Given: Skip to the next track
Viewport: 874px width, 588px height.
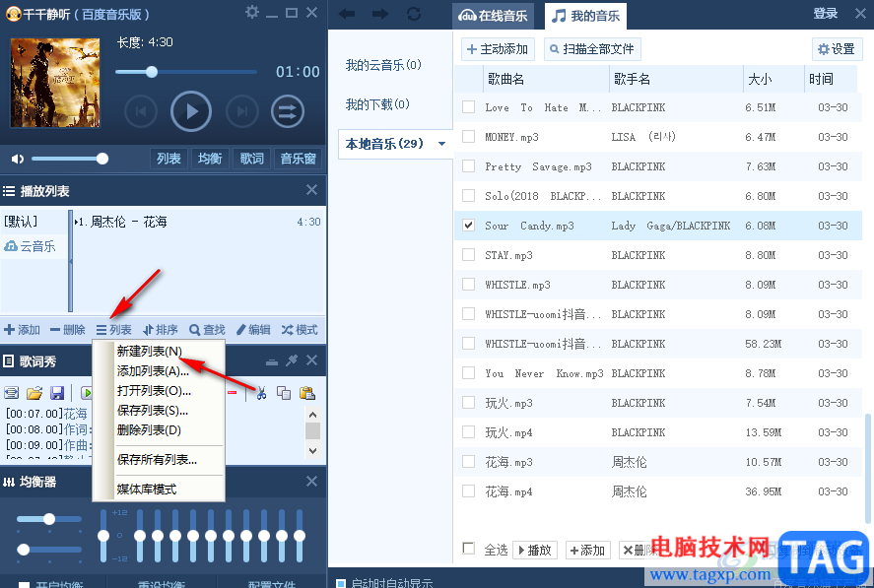Looking at the screenshot, I should coord(242,111).
